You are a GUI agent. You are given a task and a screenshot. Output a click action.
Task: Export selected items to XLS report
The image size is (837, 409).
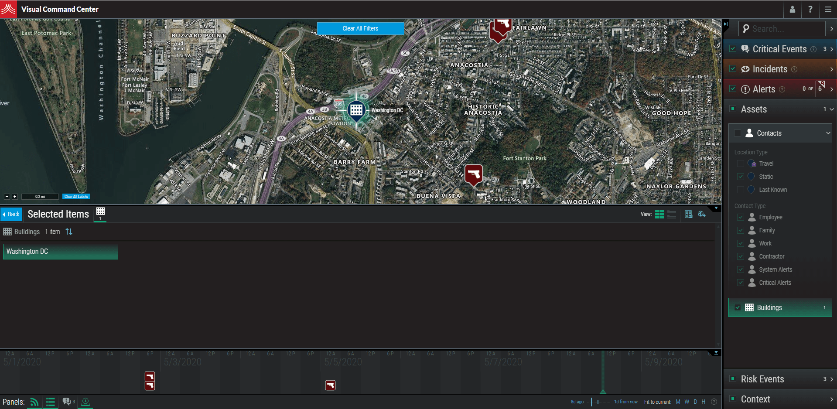[x=688, y=214]
